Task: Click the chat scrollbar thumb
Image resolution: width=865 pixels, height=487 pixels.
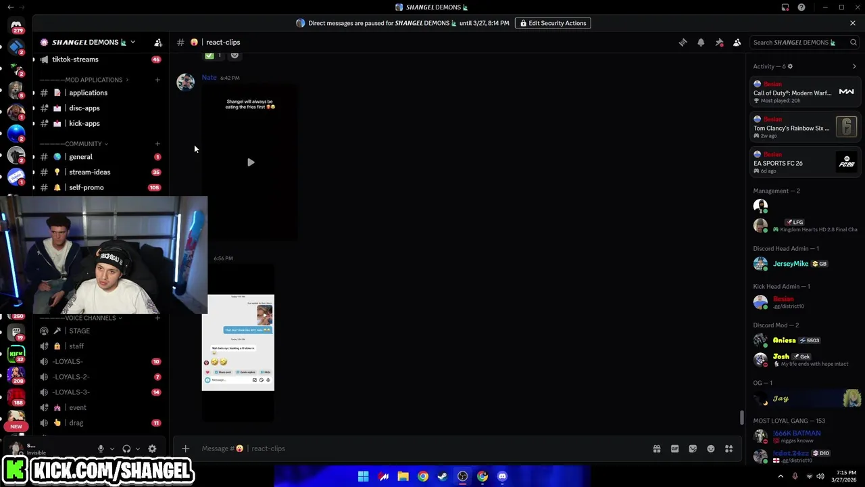Action: [742, 418]
